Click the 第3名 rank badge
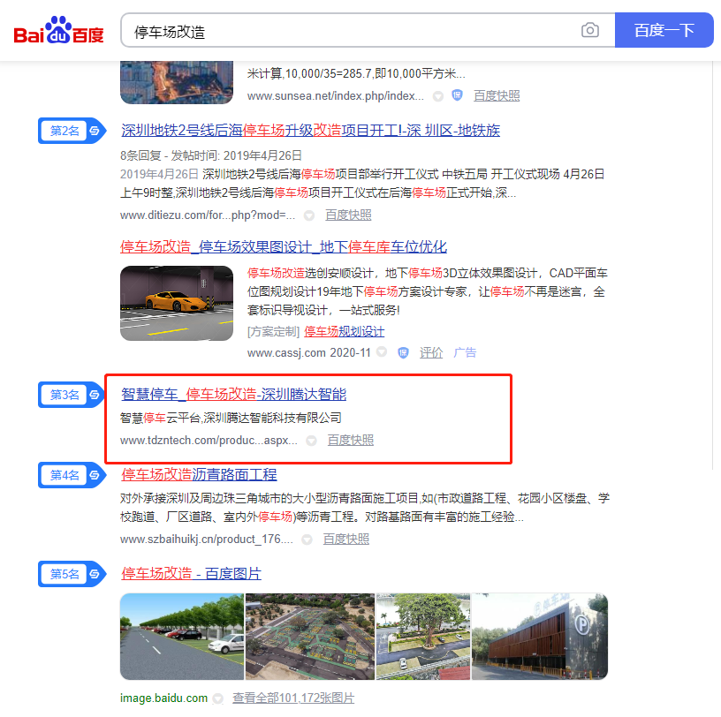The width and height of the screenshot is (721, 717). coord(72,395)
